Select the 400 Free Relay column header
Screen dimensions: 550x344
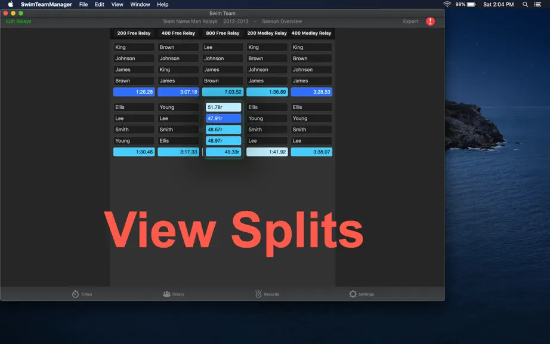[178, 33]
